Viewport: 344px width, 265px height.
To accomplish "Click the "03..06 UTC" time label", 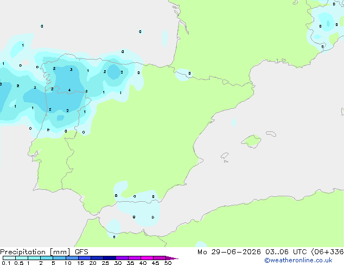I will tap(286, 252).
